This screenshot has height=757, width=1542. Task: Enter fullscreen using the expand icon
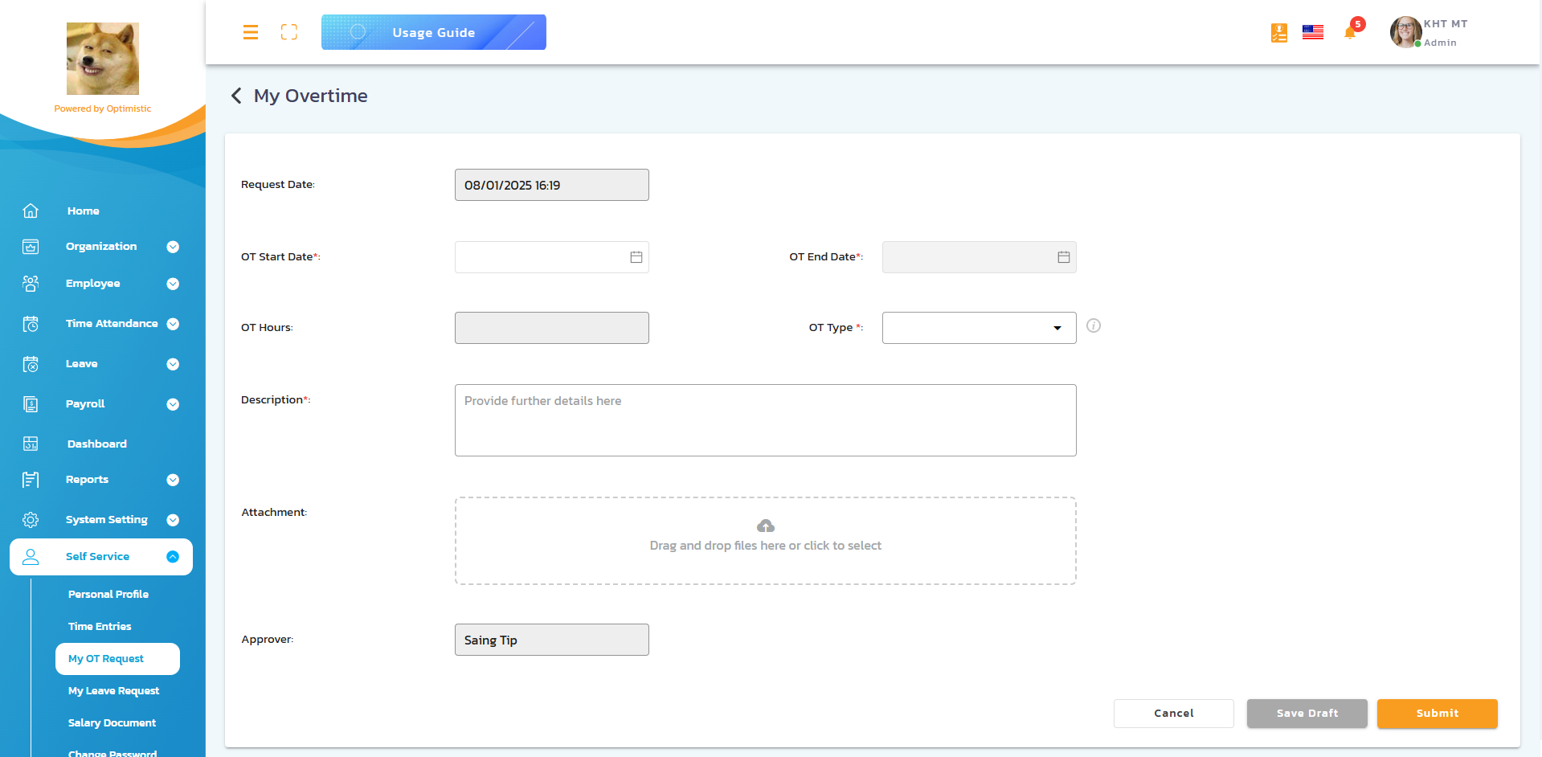coord(288,32)
